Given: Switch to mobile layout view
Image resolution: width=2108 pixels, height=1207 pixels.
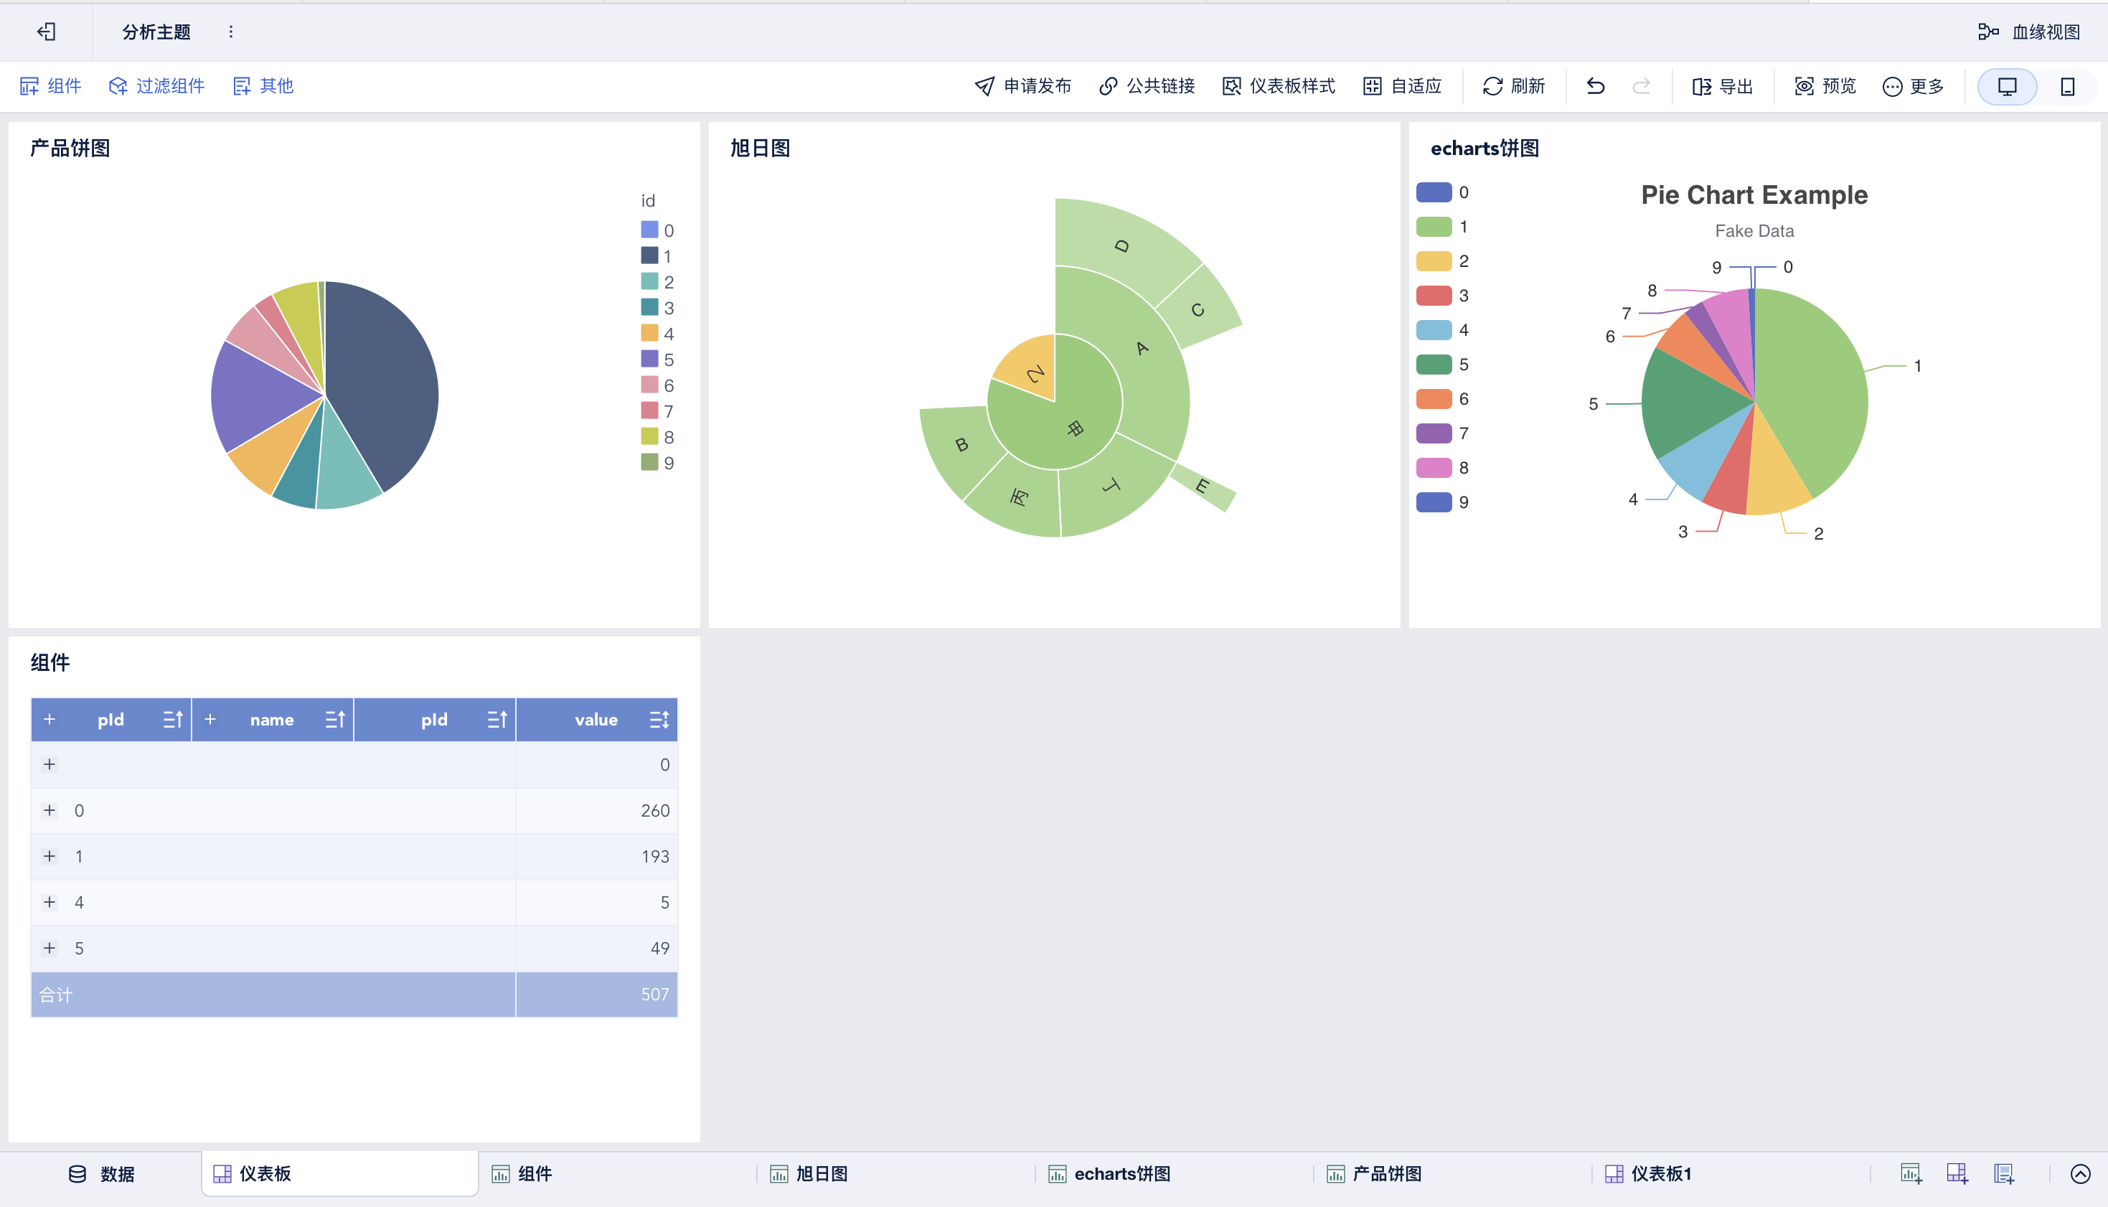Looking at the screenshot, I should 2067,86.
